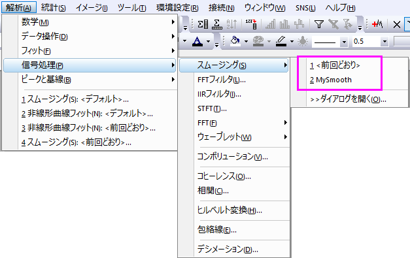Viewport: 410px width, 258px height.
Task: Open the SNS(L) menu
Action: tap(305, 8)
